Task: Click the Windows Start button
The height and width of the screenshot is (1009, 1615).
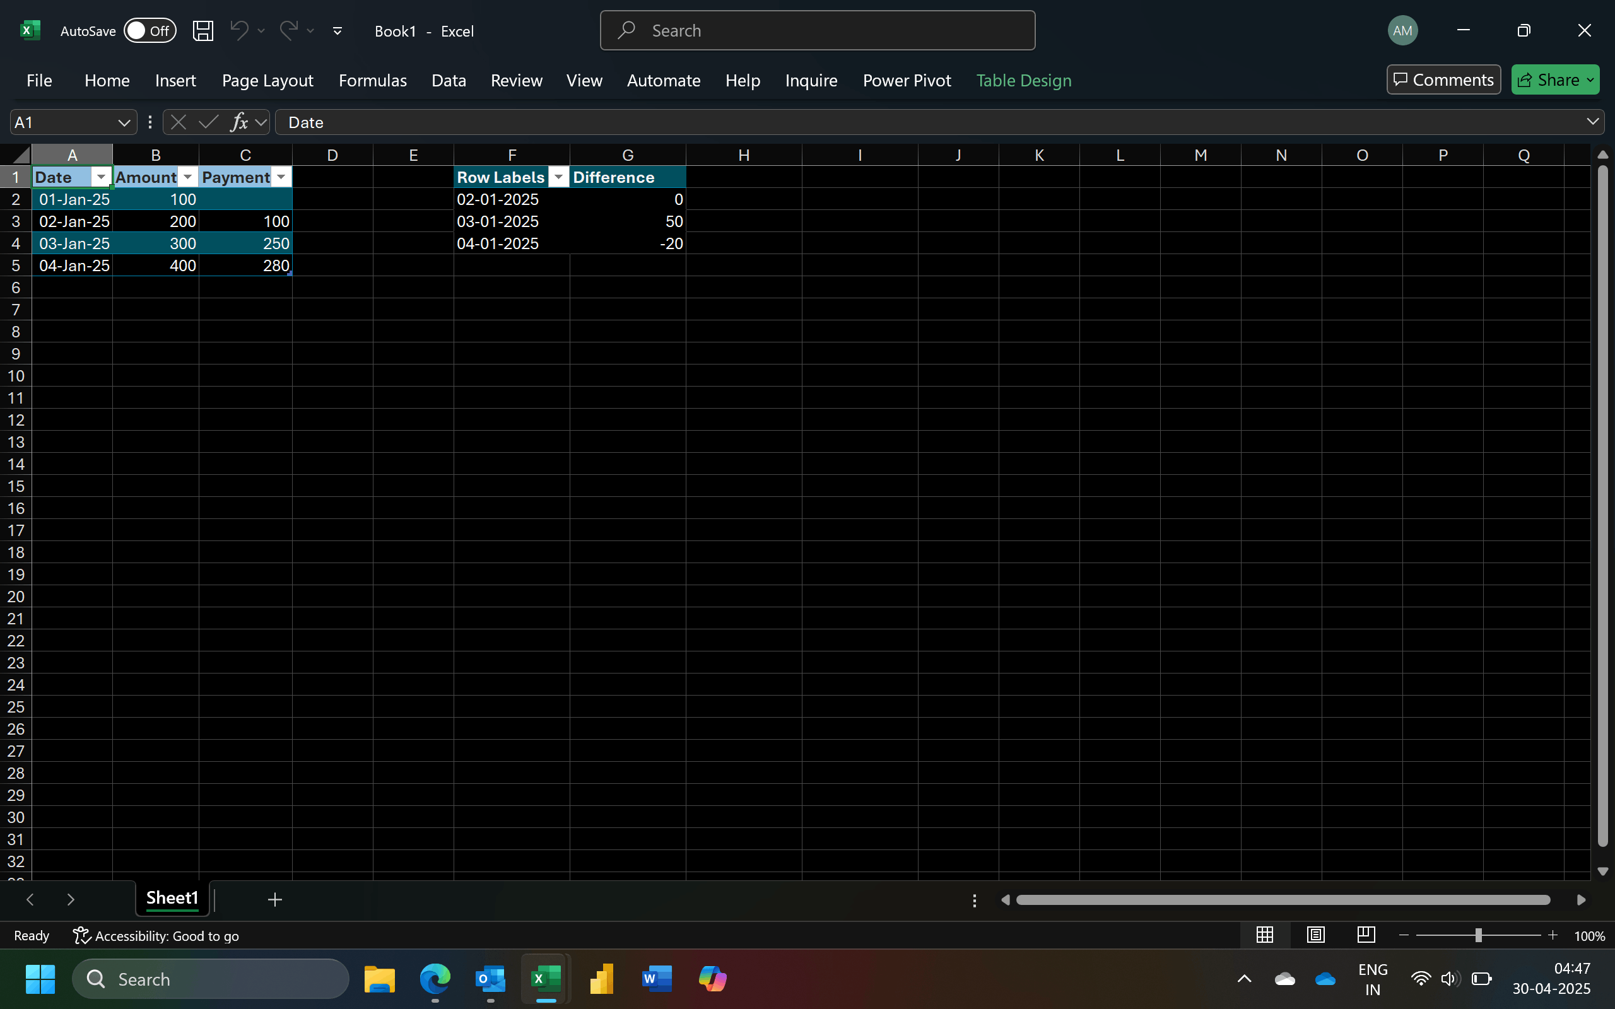Action: pos(40,979)
